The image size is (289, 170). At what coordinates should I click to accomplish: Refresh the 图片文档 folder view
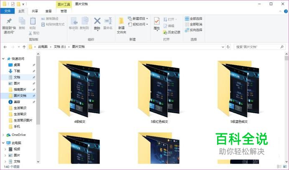(x=228, y=47)
